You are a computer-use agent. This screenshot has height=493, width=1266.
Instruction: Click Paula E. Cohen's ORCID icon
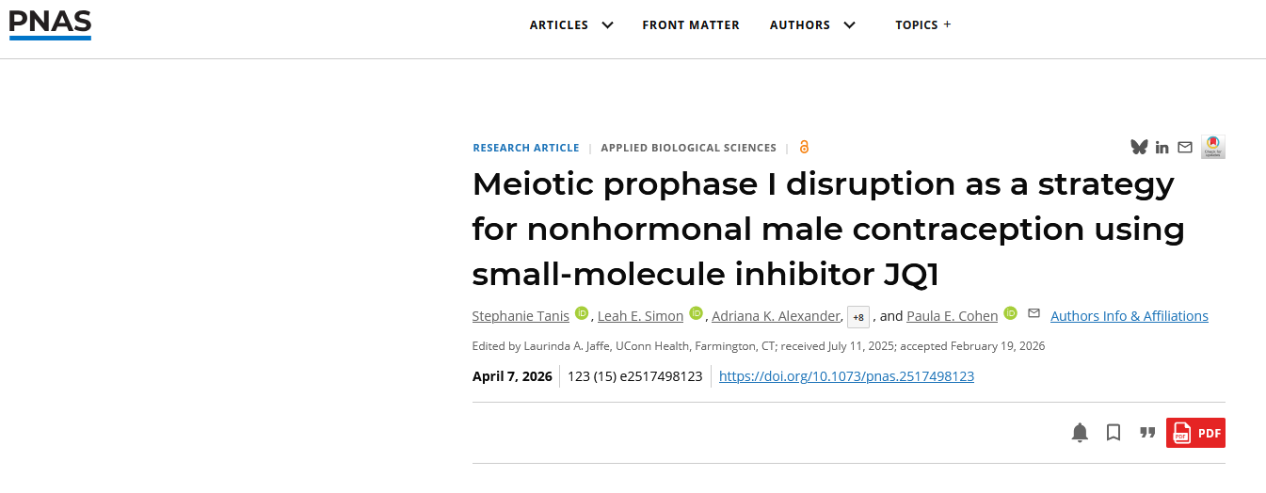coord(1010,313)
